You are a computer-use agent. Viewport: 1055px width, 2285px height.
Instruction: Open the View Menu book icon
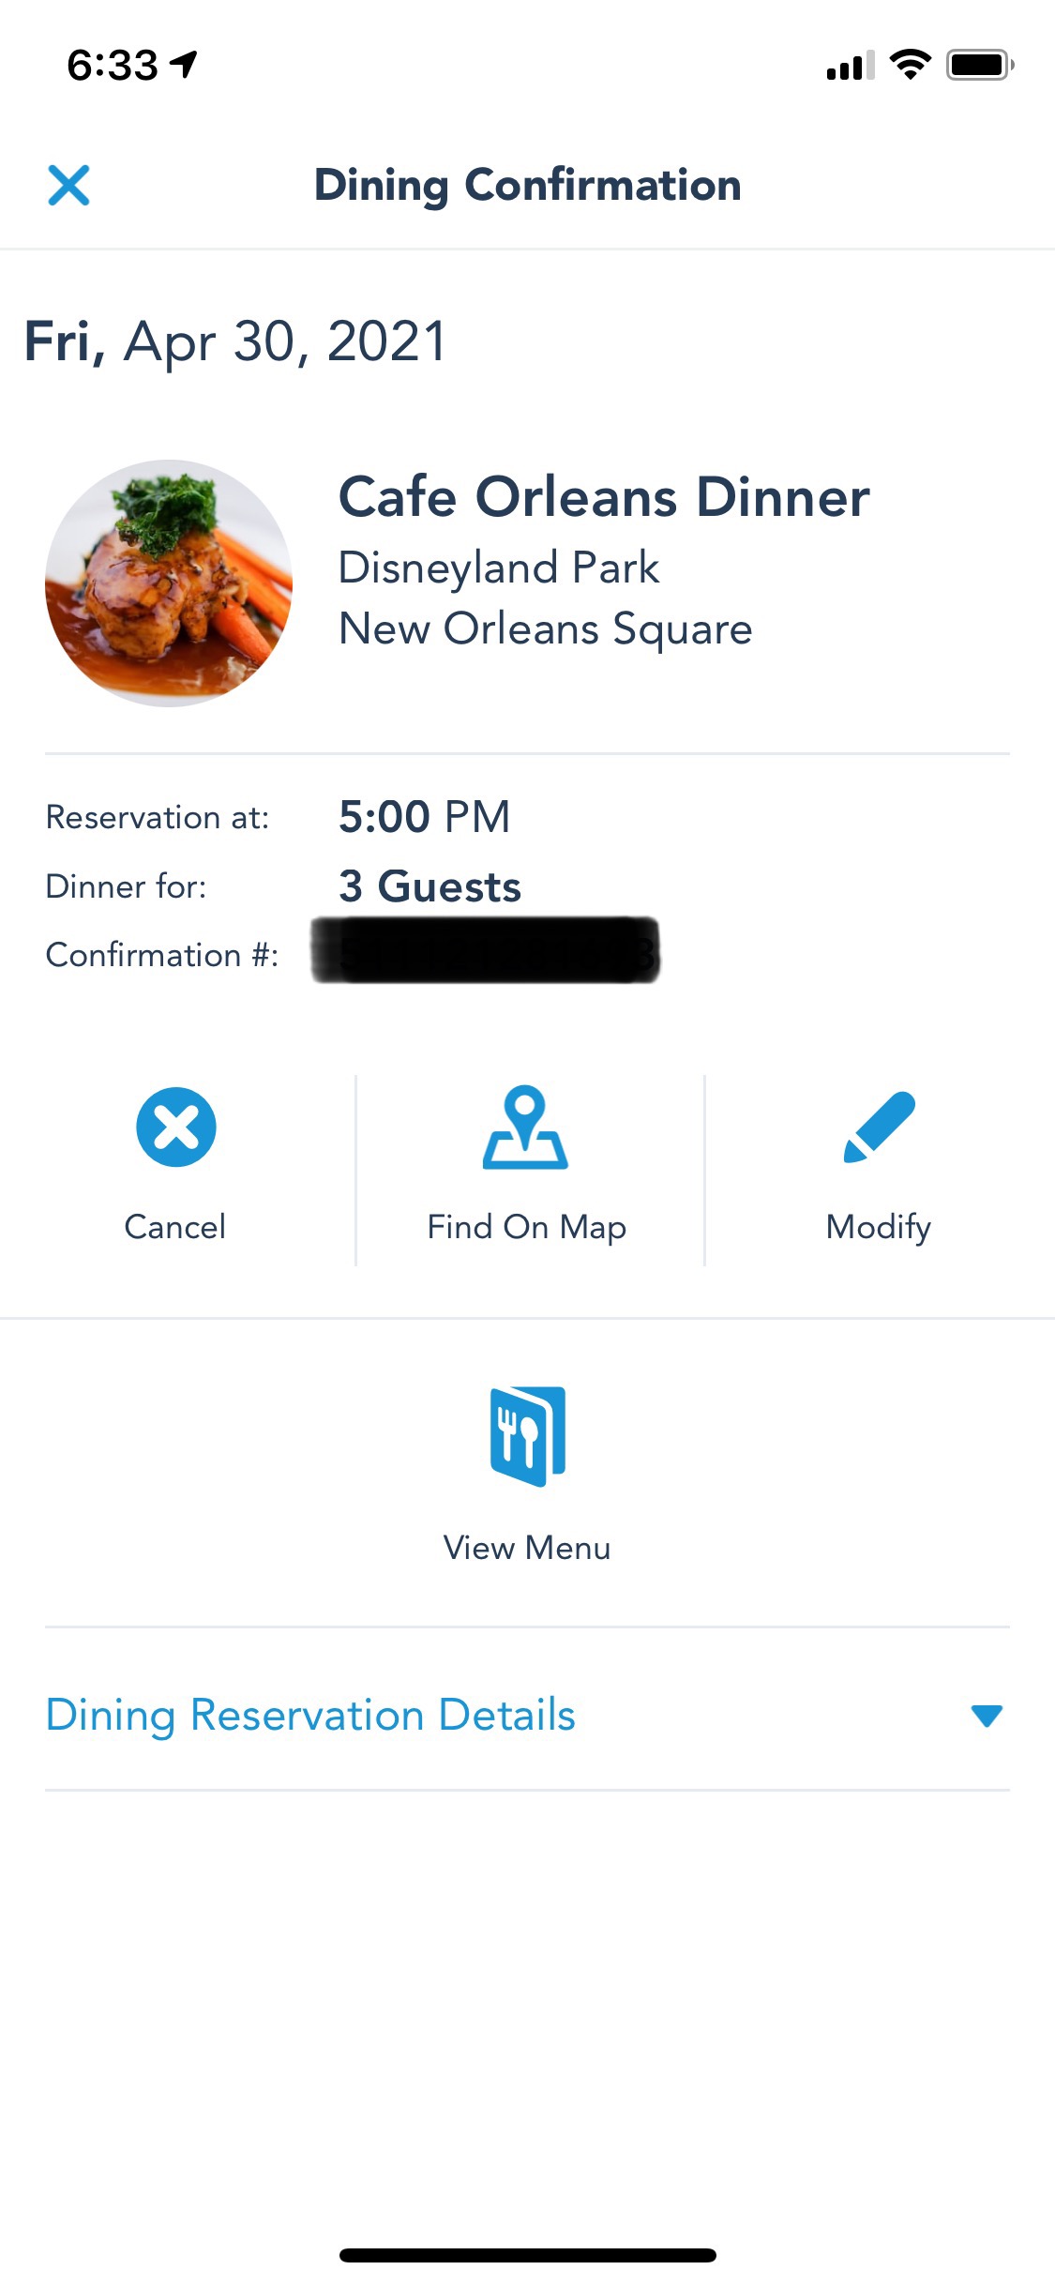pos(527,1435)
